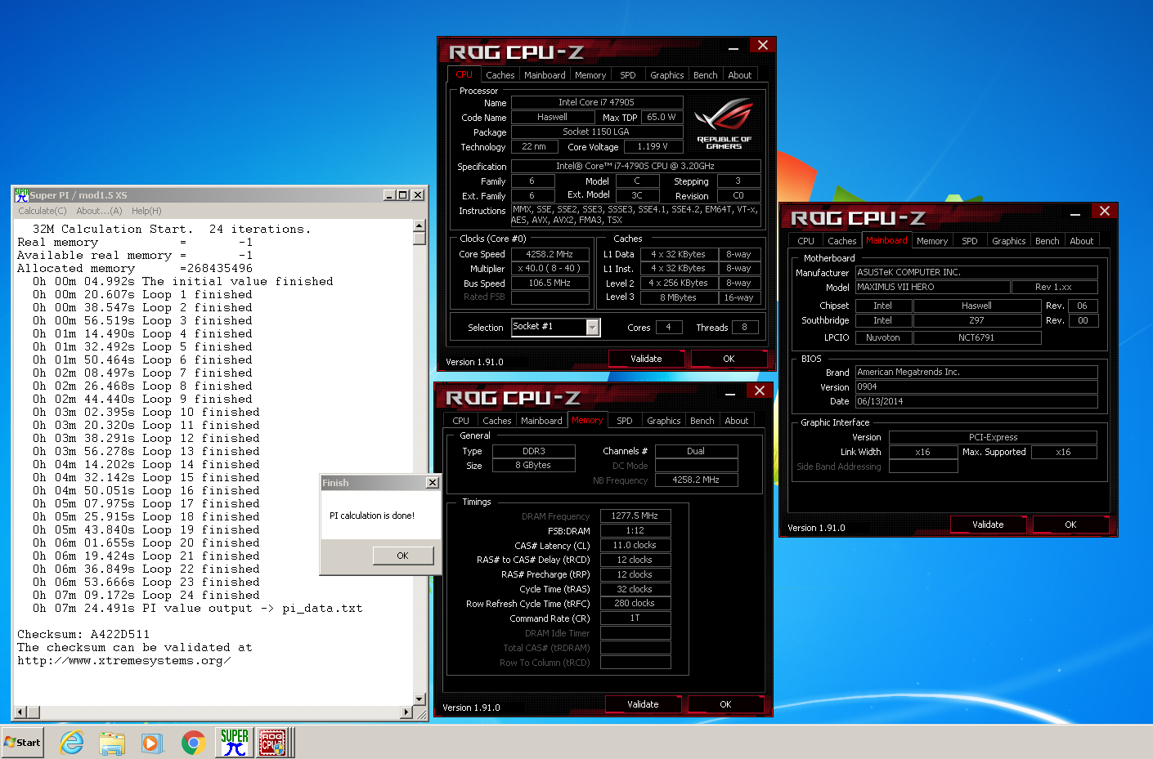Click Validate in CPU tab window
Viewport: 1153px width, 759px height.
(646, 359)
